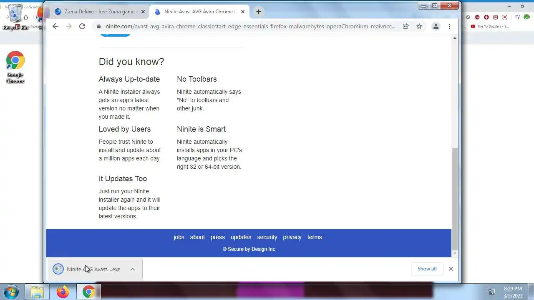Click Show all downloads

[x=427, y=269]
